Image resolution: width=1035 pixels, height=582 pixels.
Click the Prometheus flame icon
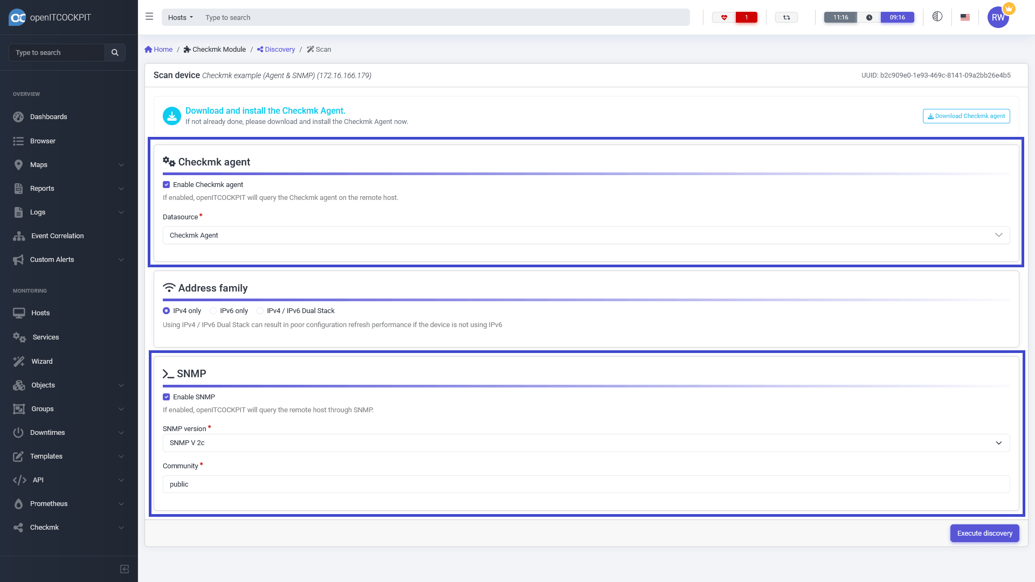pos(18,504)
